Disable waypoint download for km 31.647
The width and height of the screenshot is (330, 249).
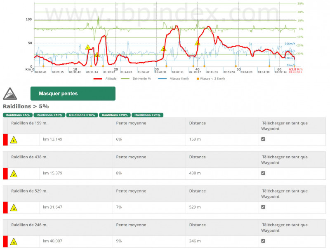click(x=263, y=207)
